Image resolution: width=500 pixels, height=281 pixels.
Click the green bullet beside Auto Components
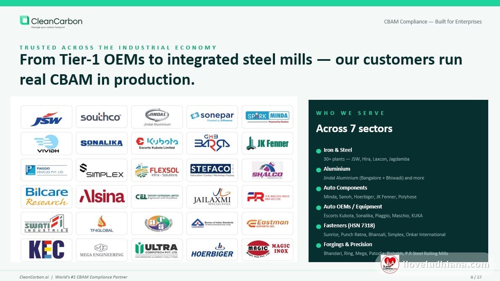(x=318, y=189)
